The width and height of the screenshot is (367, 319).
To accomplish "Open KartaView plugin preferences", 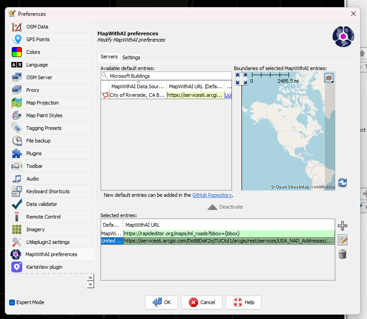I will 51,267.
